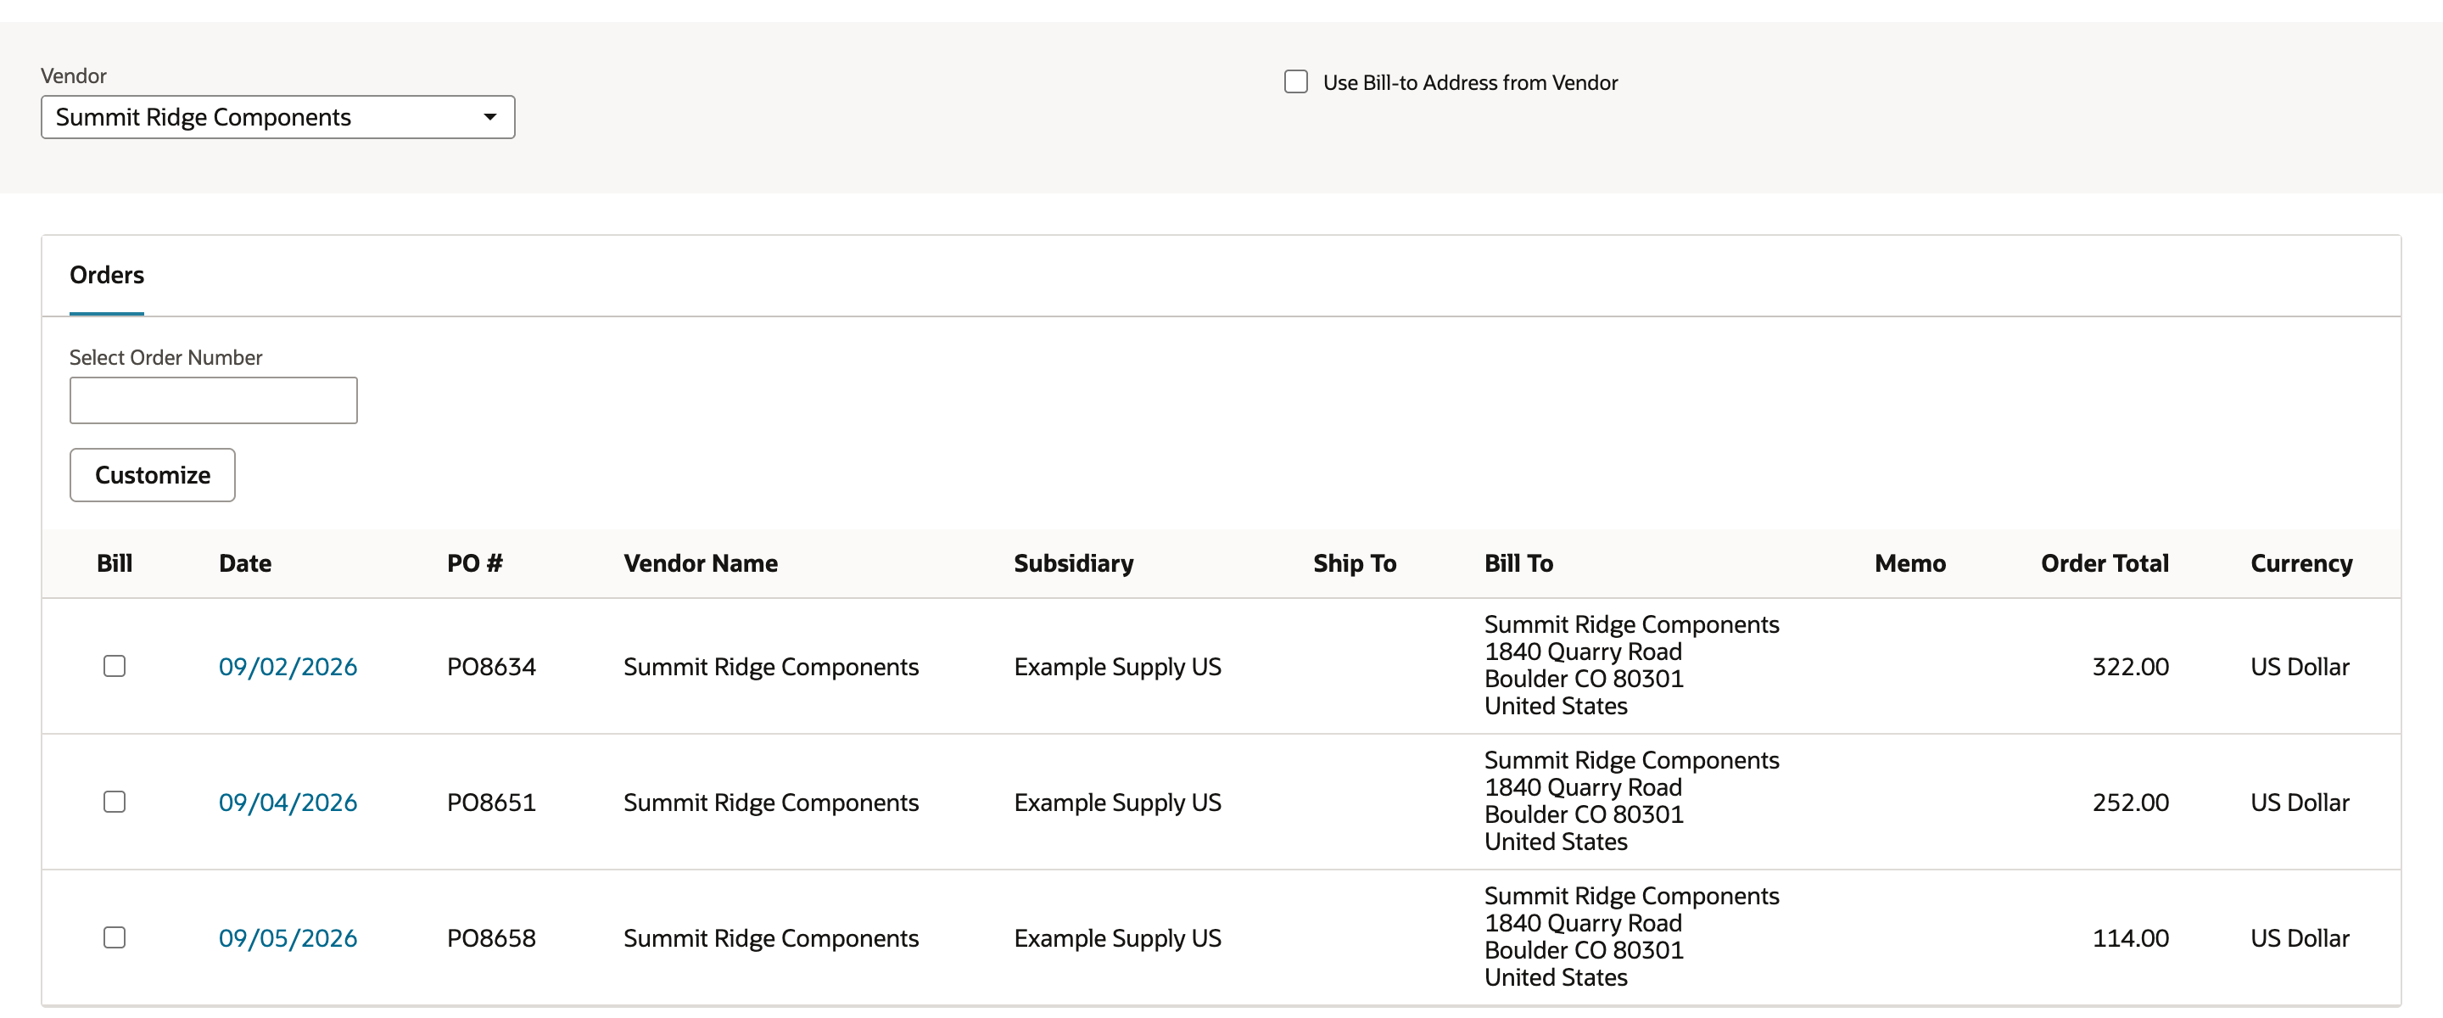Click US Dollar in PO8658 row
The image size is (2443, 1018).
coord(2300,937)
